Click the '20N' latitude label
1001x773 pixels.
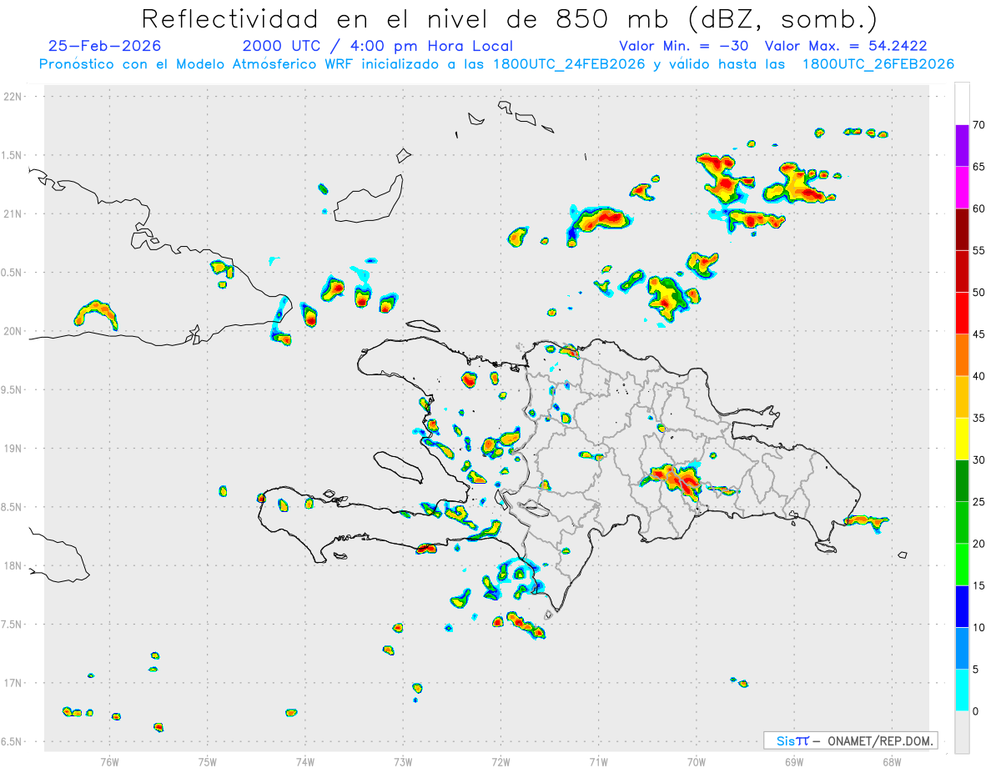point(14,331)
